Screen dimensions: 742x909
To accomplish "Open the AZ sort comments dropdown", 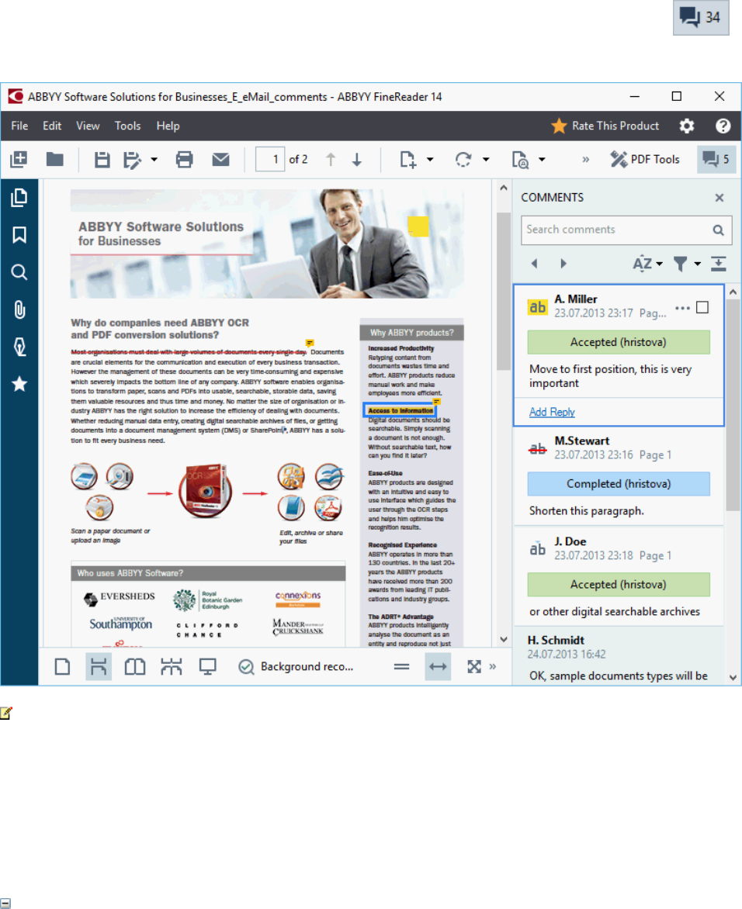I will pyautogui.click(x=647, y=264).
